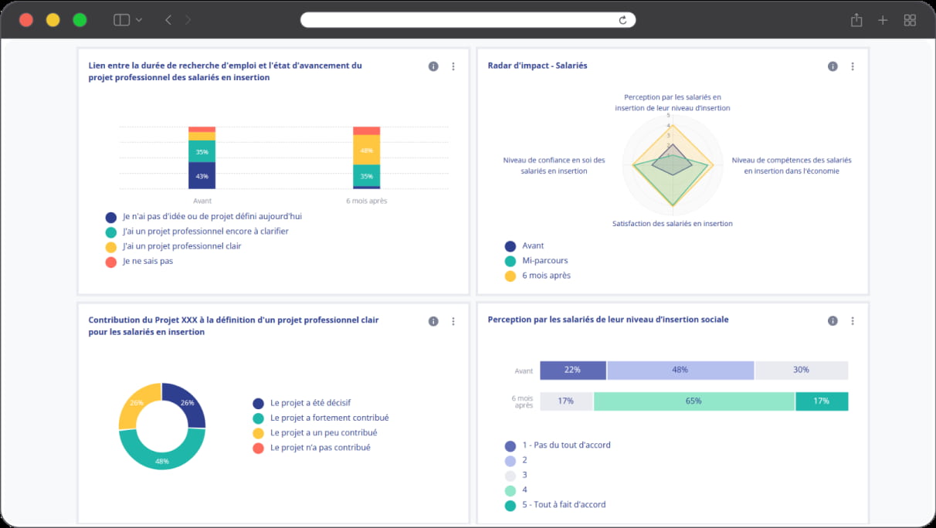Reload the page using the refresh icon
936x528 pixels.
coord(622,19)
